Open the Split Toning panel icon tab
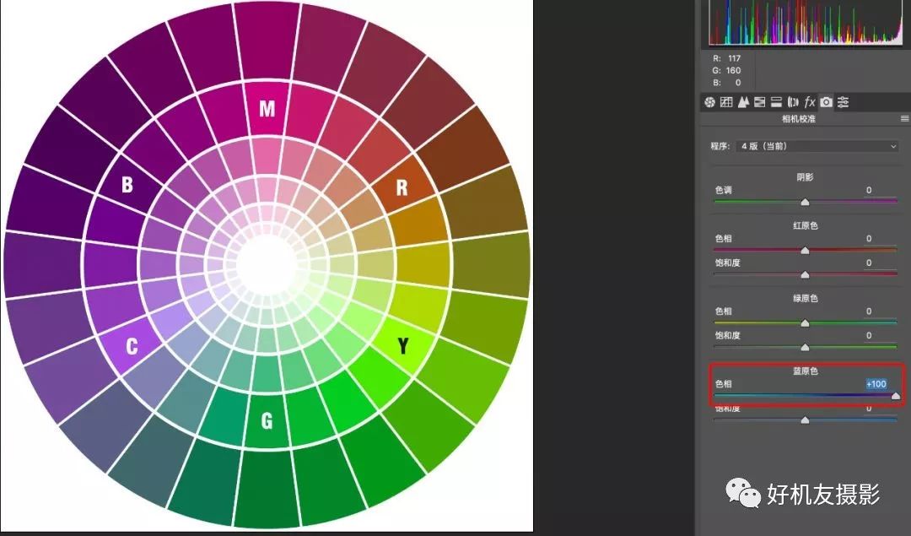 click(776, 102)
